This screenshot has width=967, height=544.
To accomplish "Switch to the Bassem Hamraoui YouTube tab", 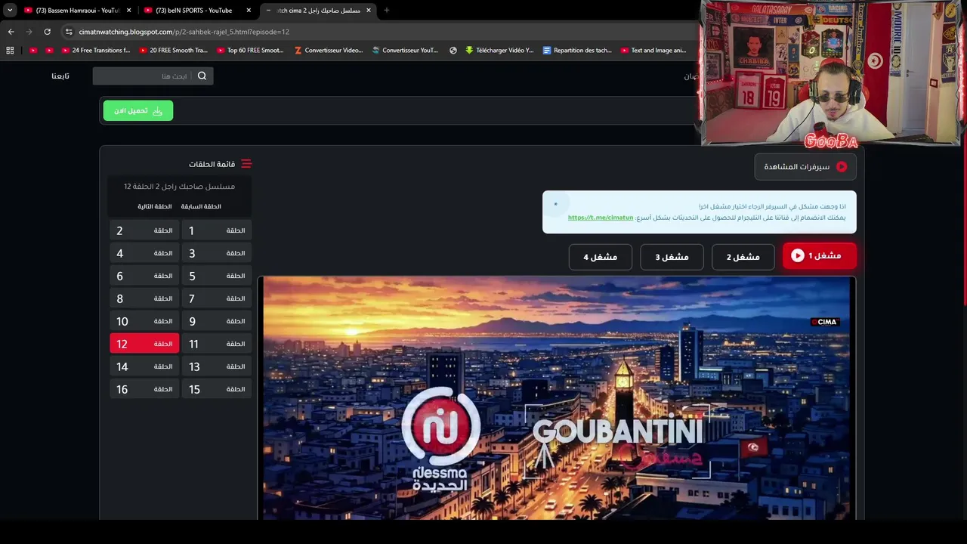I will pyautogui.click(x=78, y=11).
